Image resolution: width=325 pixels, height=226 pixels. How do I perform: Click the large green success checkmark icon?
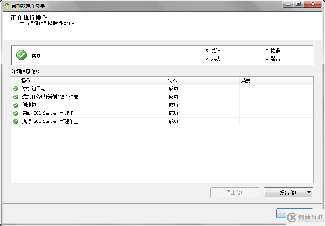coord(21,55)
